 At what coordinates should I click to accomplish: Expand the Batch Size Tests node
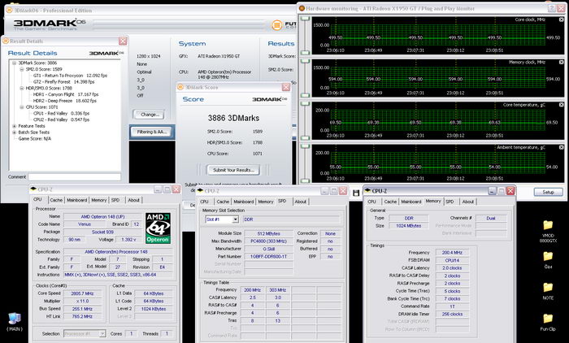point(14,132)
